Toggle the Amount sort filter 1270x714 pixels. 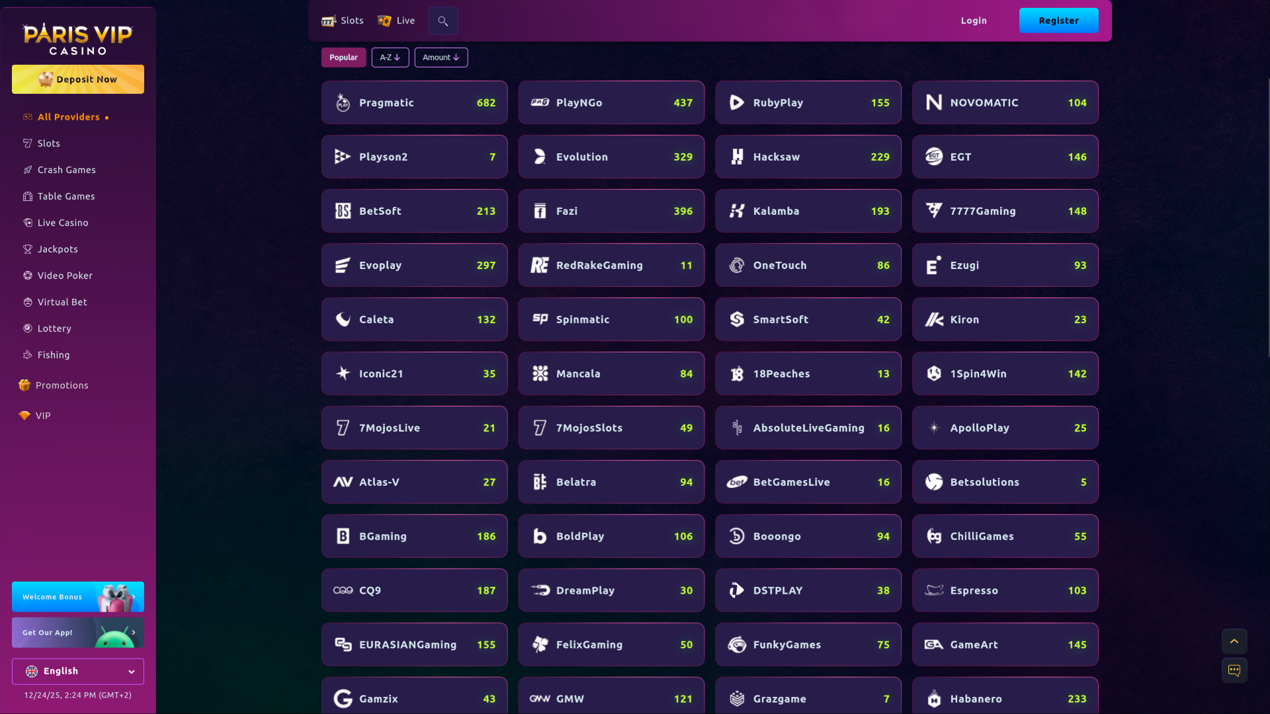441,58
